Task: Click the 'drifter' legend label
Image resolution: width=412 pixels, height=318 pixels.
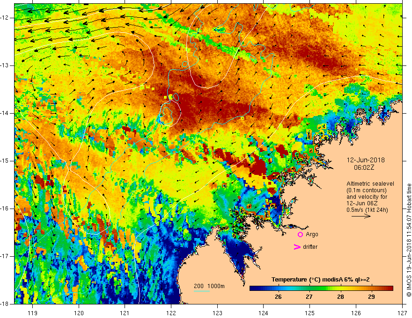Action: 310,247
